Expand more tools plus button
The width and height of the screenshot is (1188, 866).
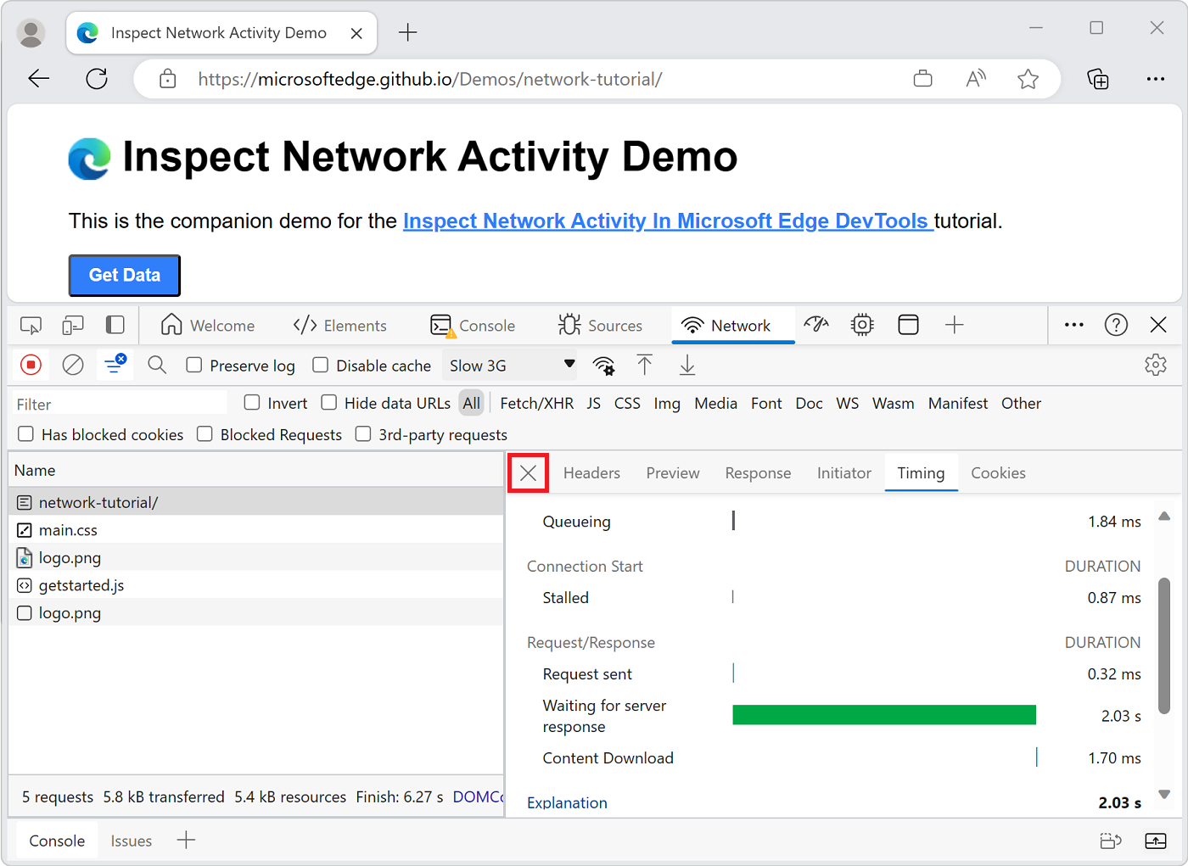[955, 325]
